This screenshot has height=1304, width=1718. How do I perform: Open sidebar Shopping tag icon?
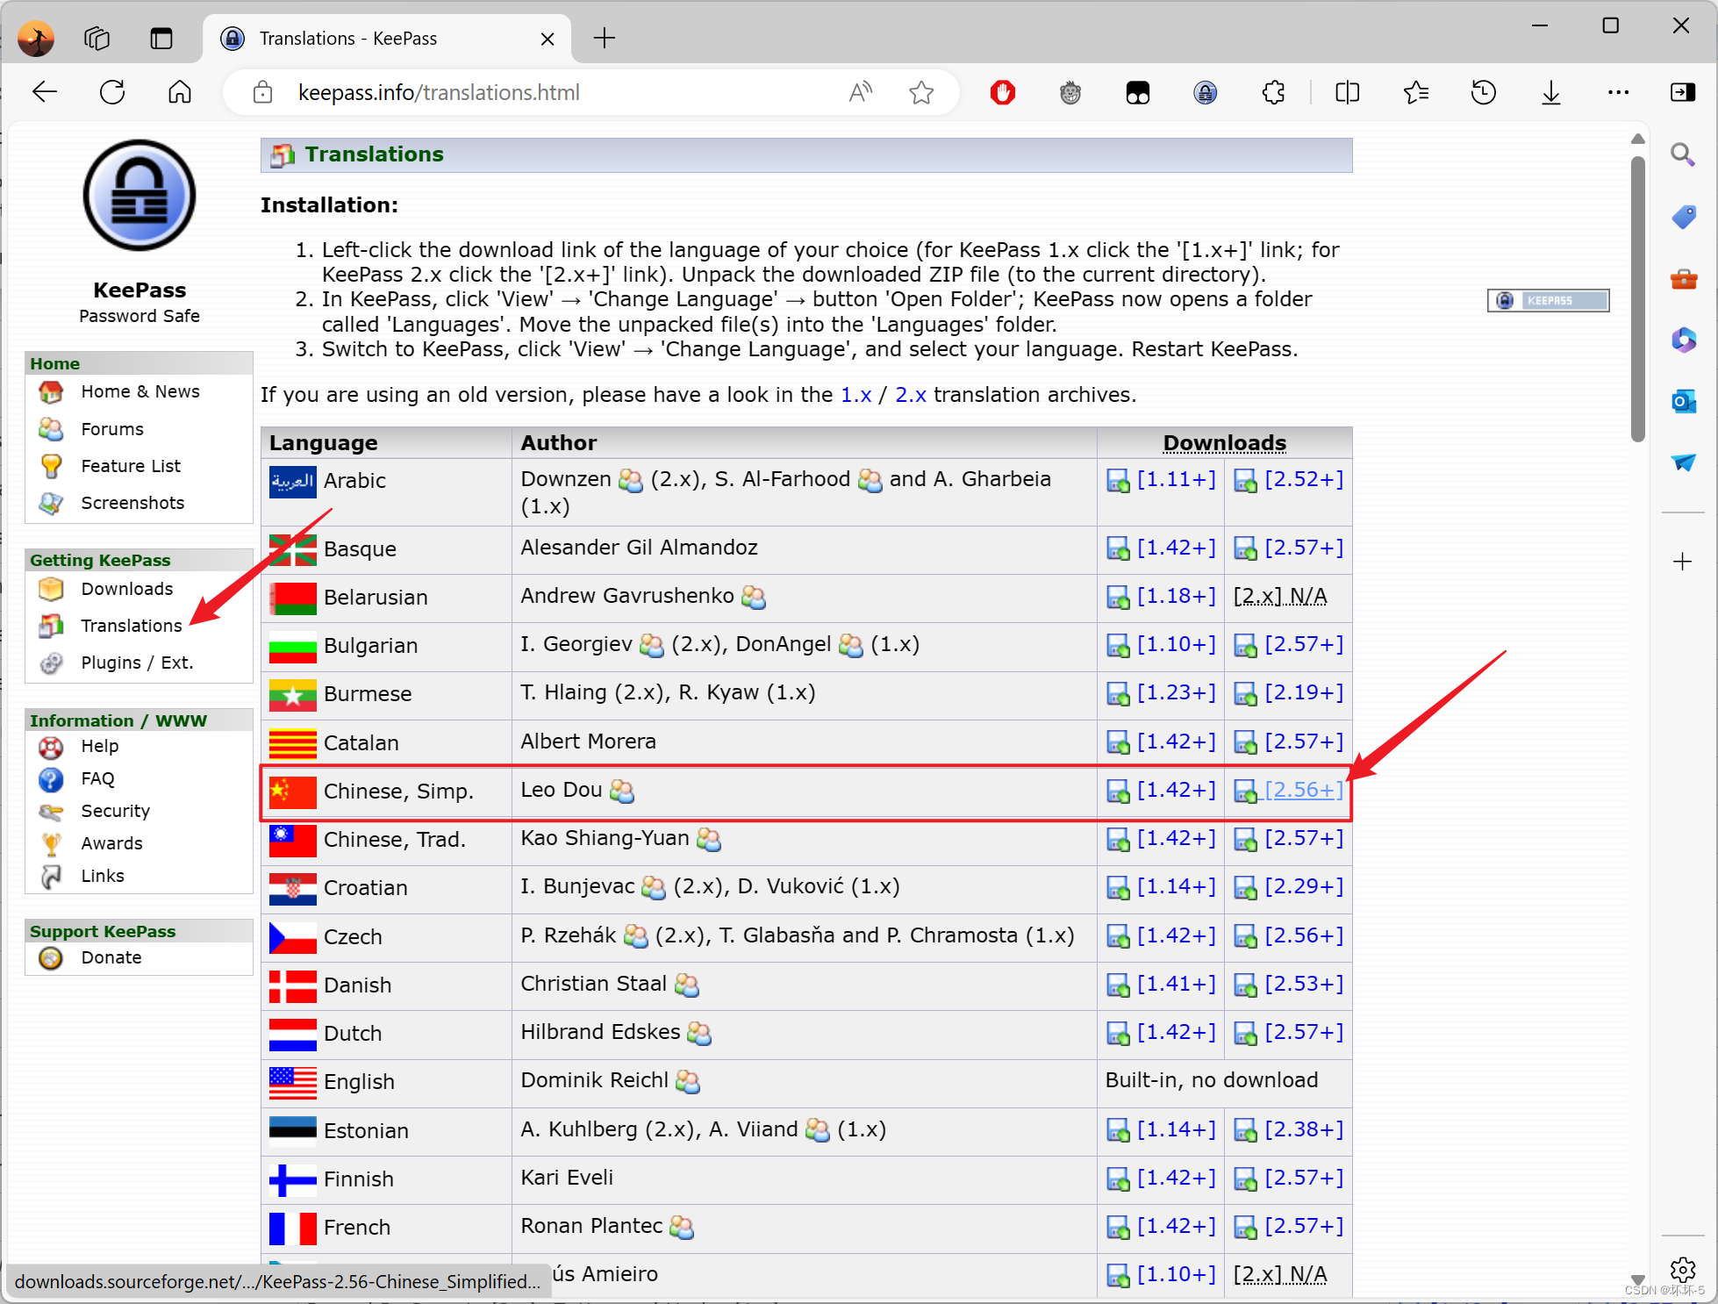click(1683, 217)
